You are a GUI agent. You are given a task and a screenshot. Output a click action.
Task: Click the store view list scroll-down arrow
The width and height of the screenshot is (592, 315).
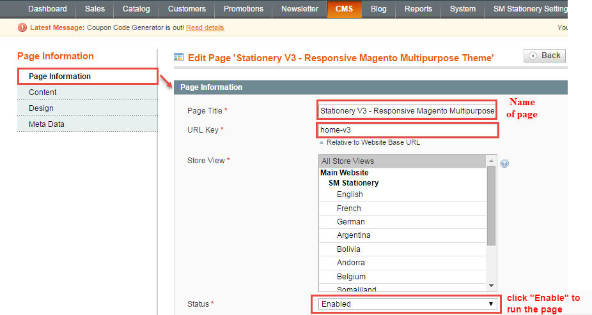[x=491, y=286]
